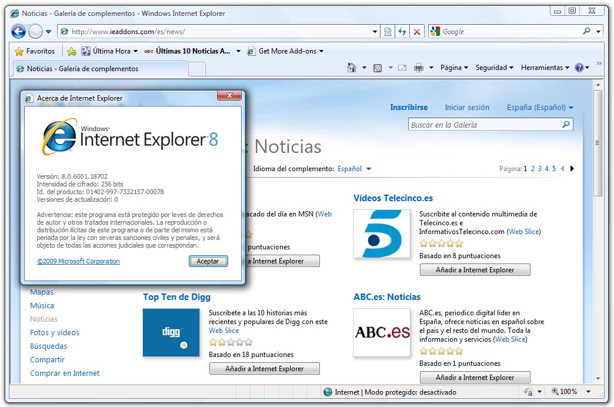This screenshot has height=407, width=614.
Task: Select the Noticias - Galería de complementos tab
Action: click(x=100, y=69)
